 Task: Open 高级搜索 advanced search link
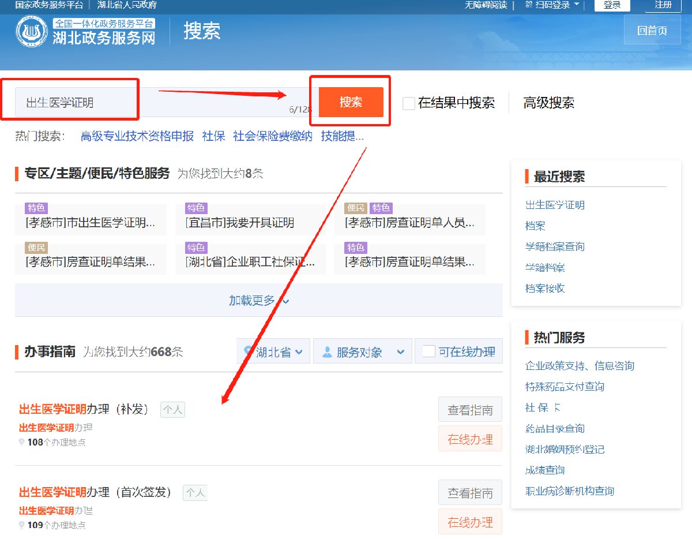click(548, 103)
